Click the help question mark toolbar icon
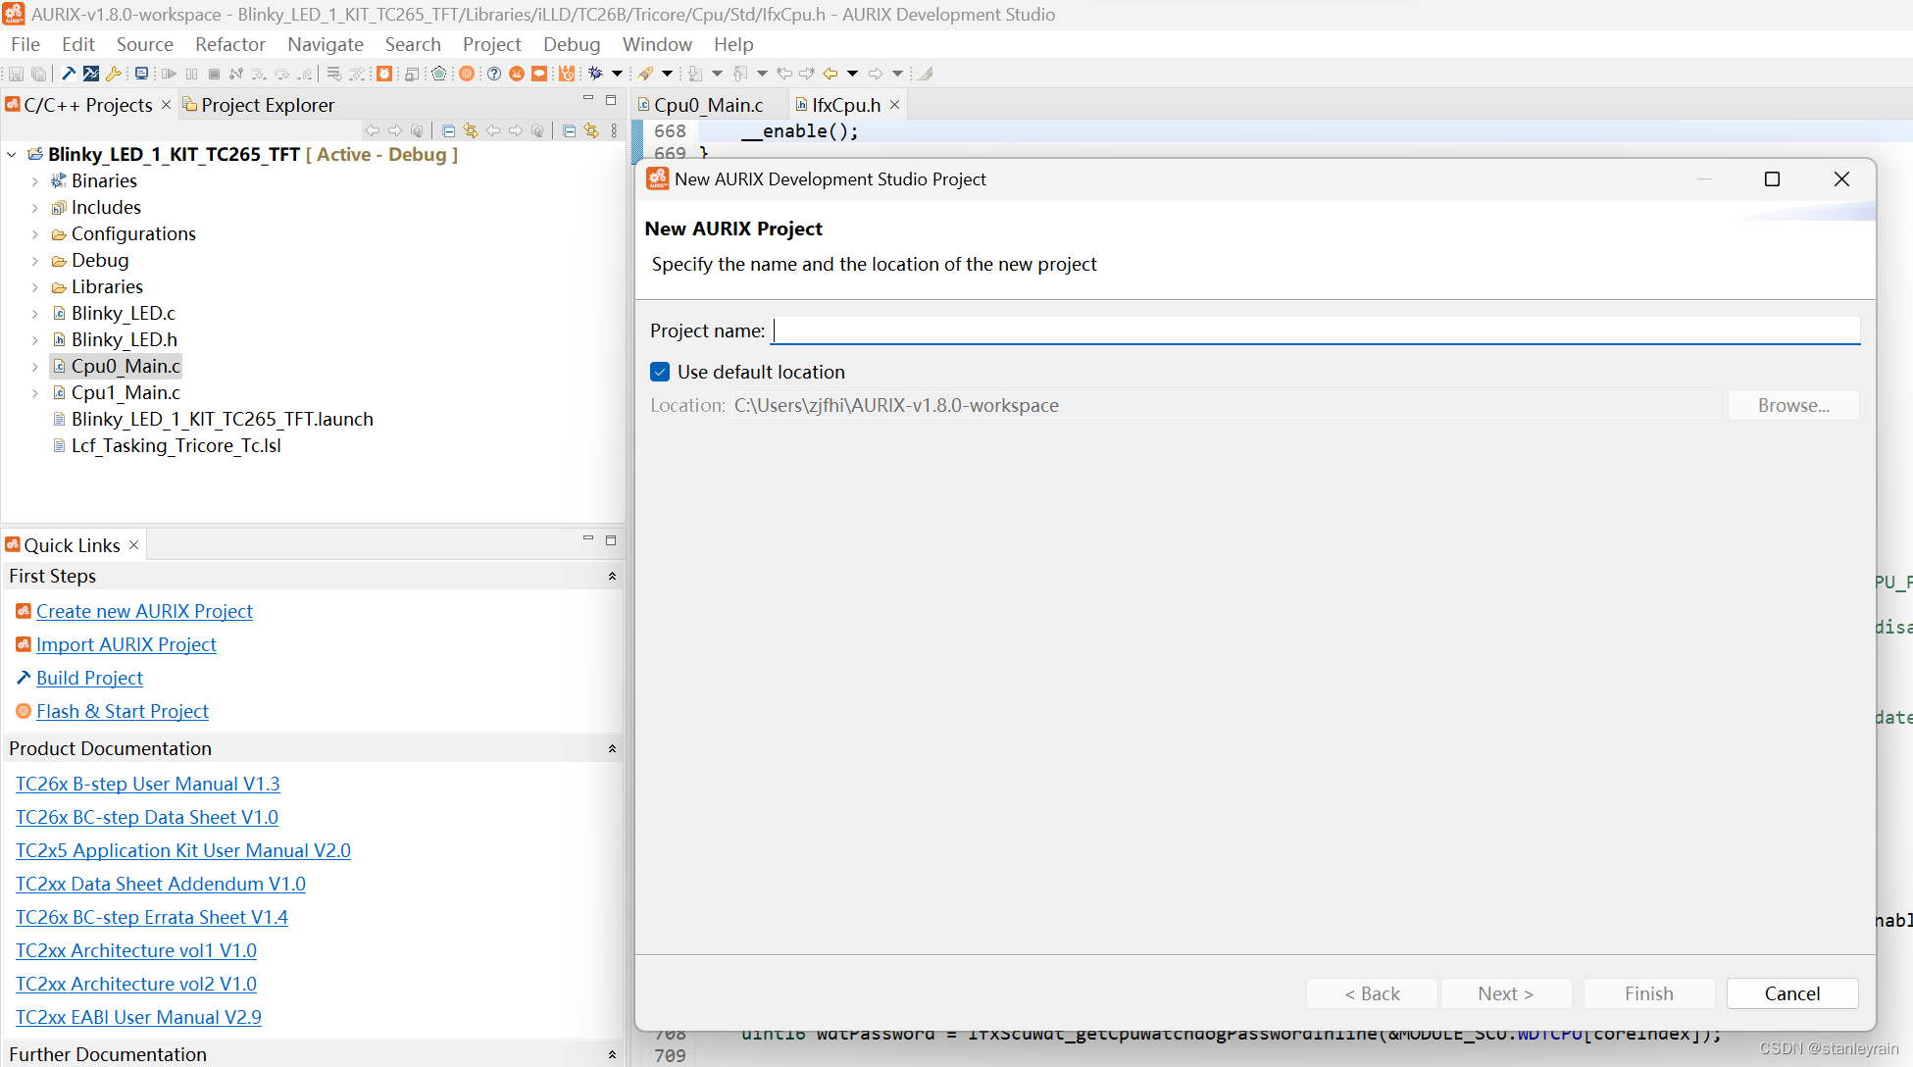 (494, 74)
